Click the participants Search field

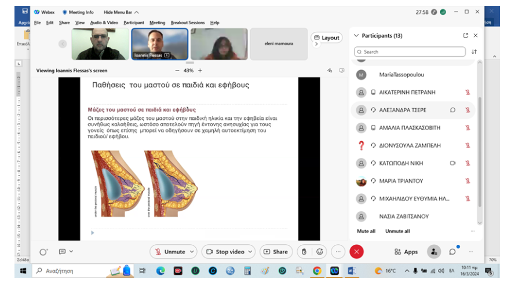coord(410,52)
